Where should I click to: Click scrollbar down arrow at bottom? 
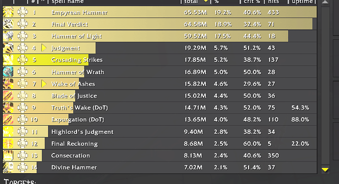tap(325, 170)
